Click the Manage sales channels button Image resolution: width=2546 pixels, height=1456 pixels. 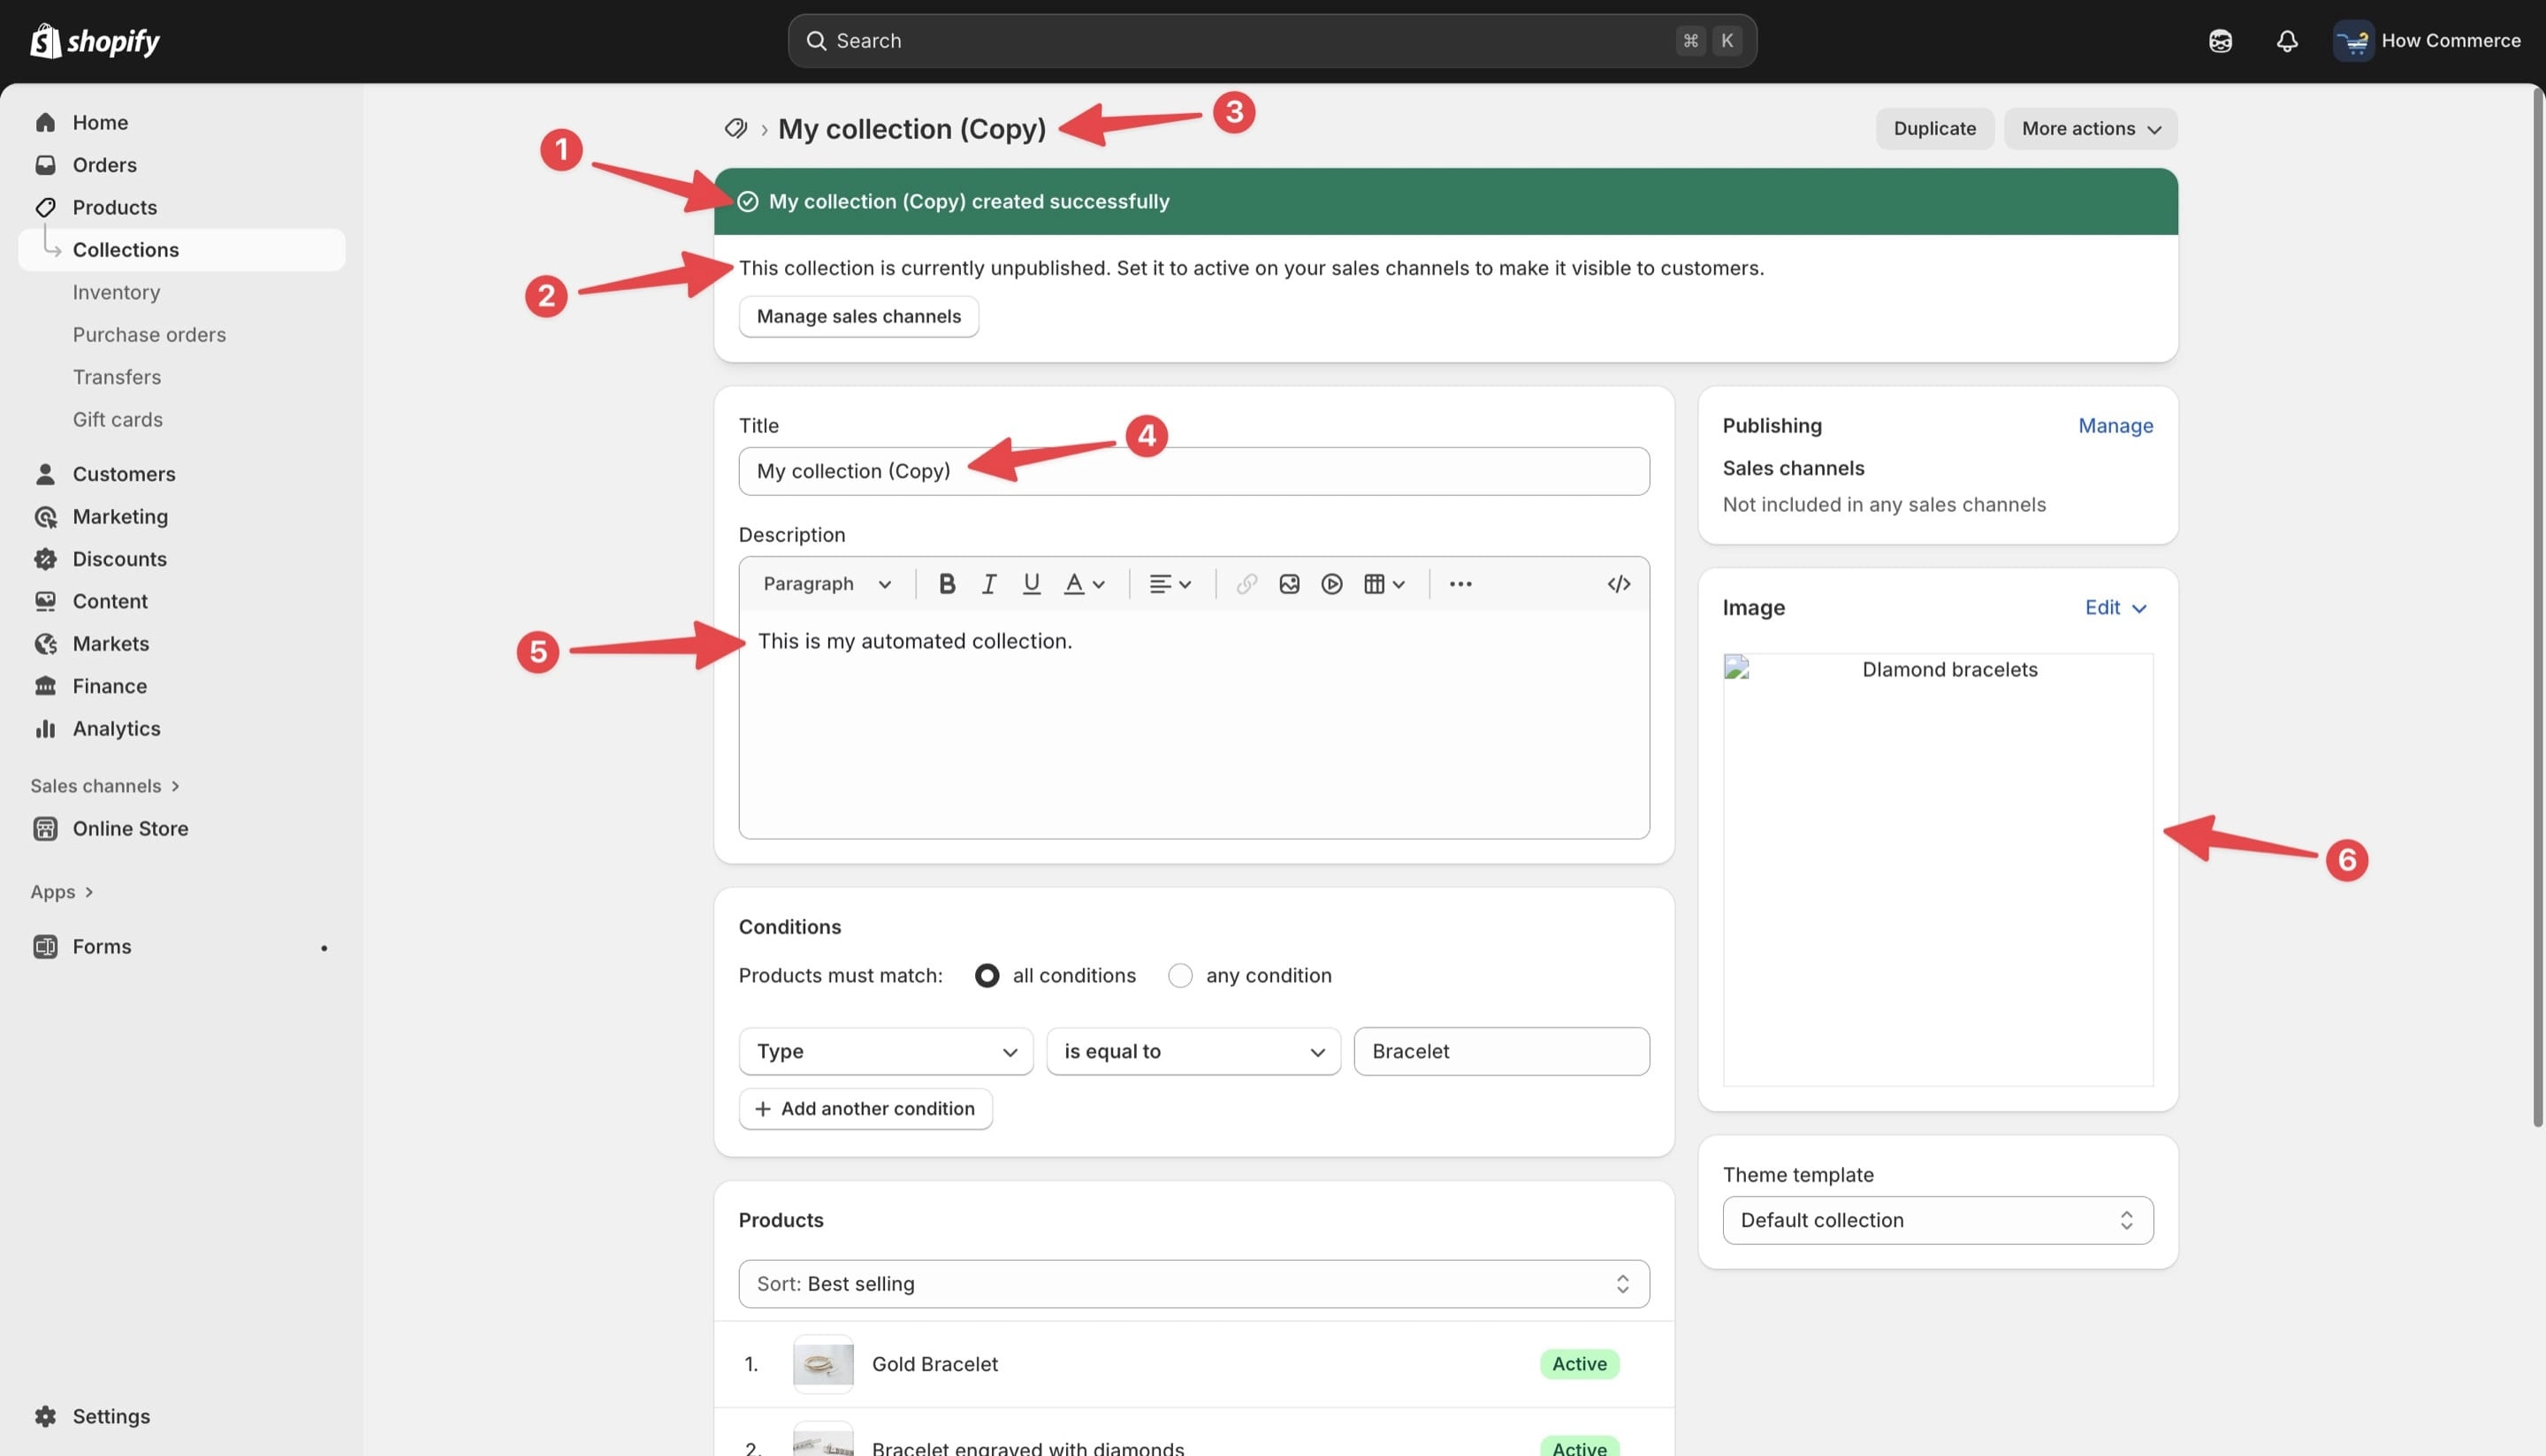click(x=858, y=317)
